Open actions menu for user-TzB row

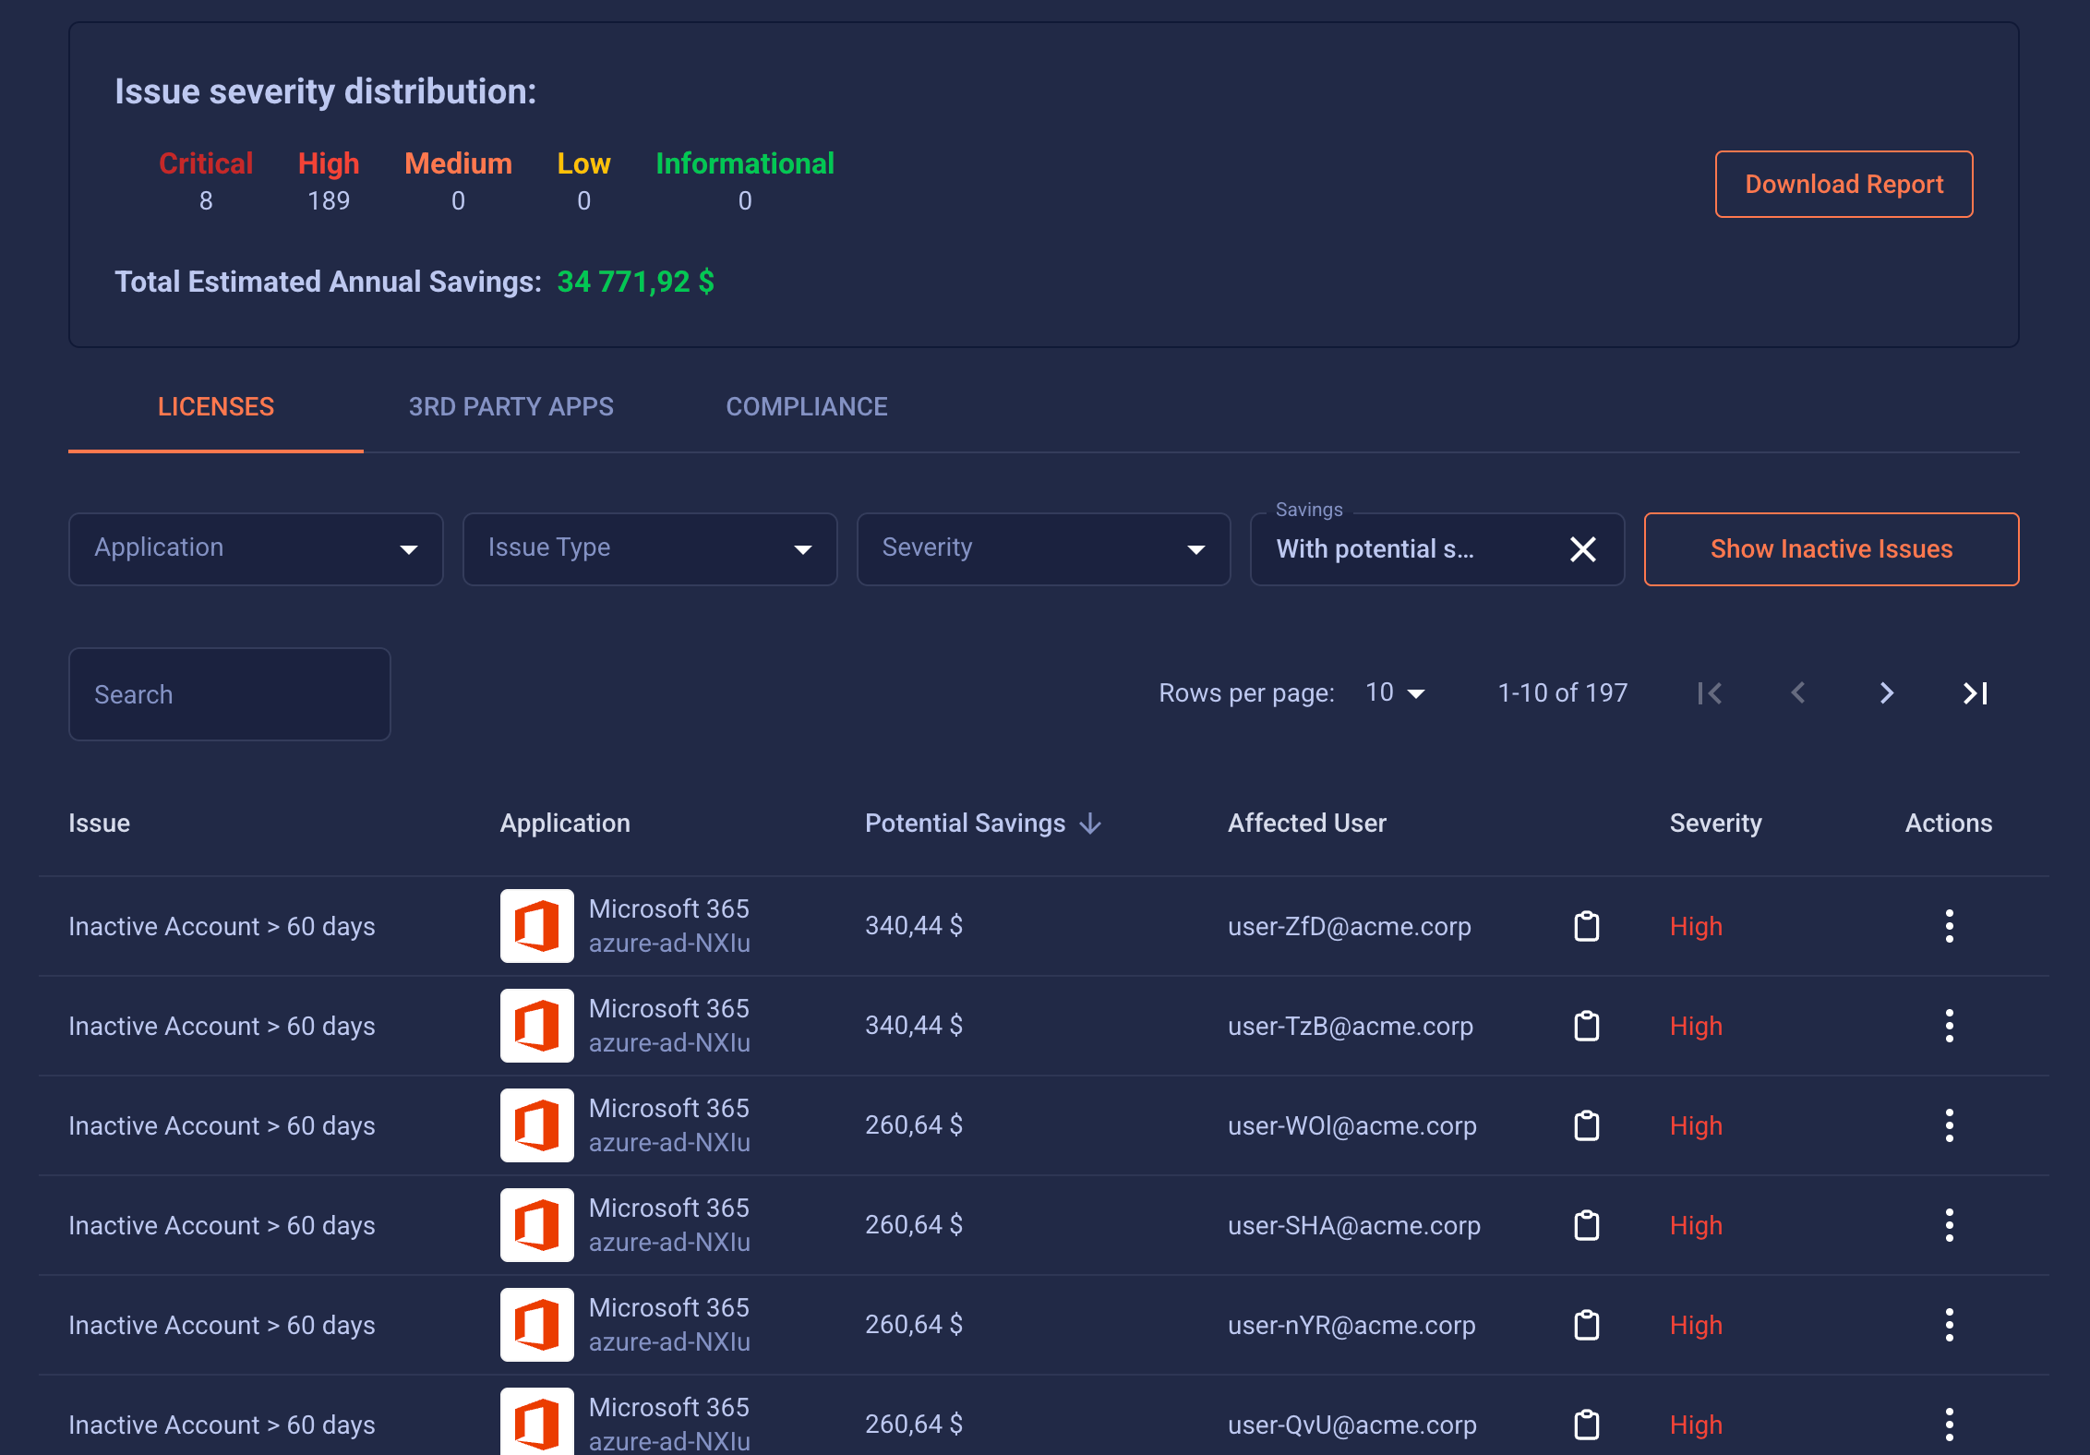tap(1949, 1026)
